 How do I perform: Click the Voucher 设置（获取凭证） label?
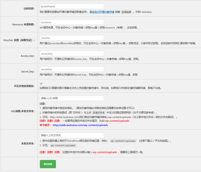19,40
